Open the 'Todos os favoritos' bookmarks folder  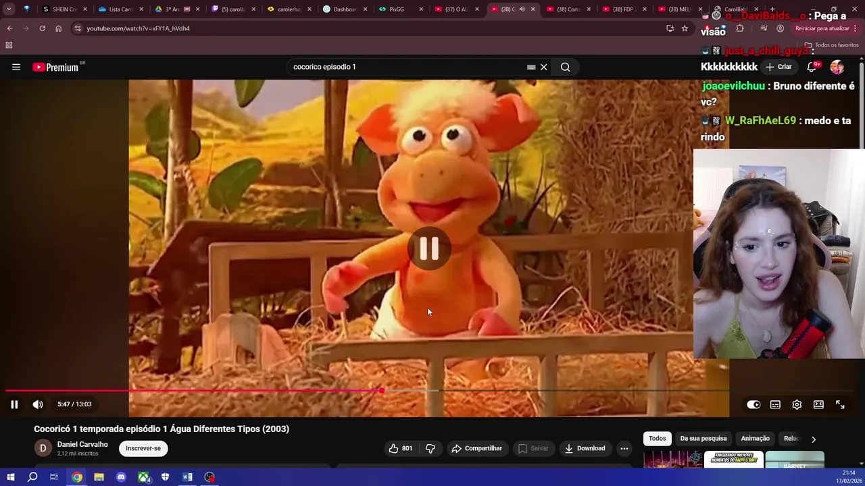(x=831, y=45)
